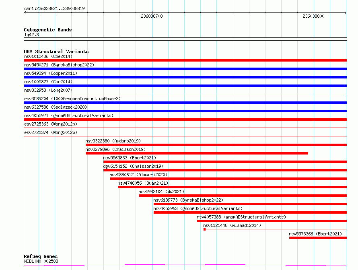Click the red bar under nsv4057388
This screenshot has height=270, width=358.
[x=272, y=221]
